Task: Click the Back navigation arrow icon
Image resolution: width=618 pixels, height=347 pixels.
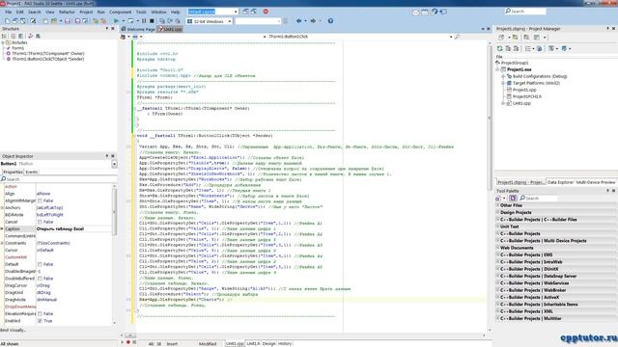Action: click(298, 21)
